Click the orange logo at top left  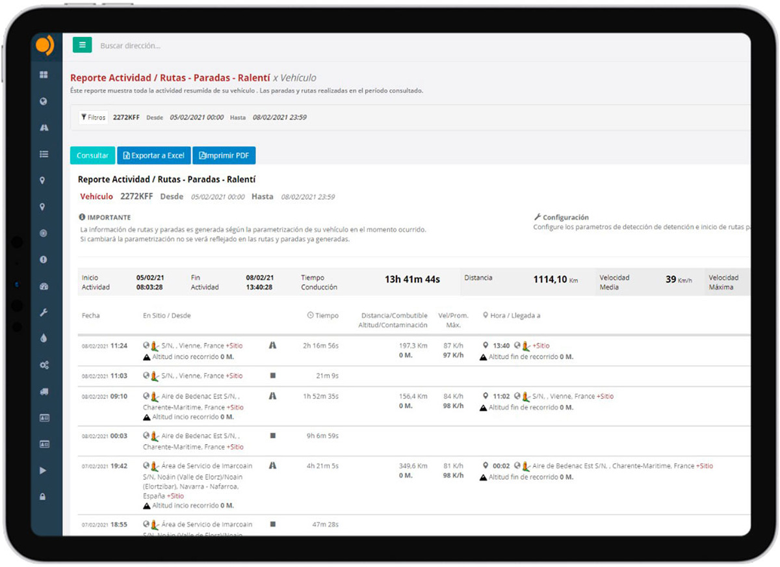(44, 46)
